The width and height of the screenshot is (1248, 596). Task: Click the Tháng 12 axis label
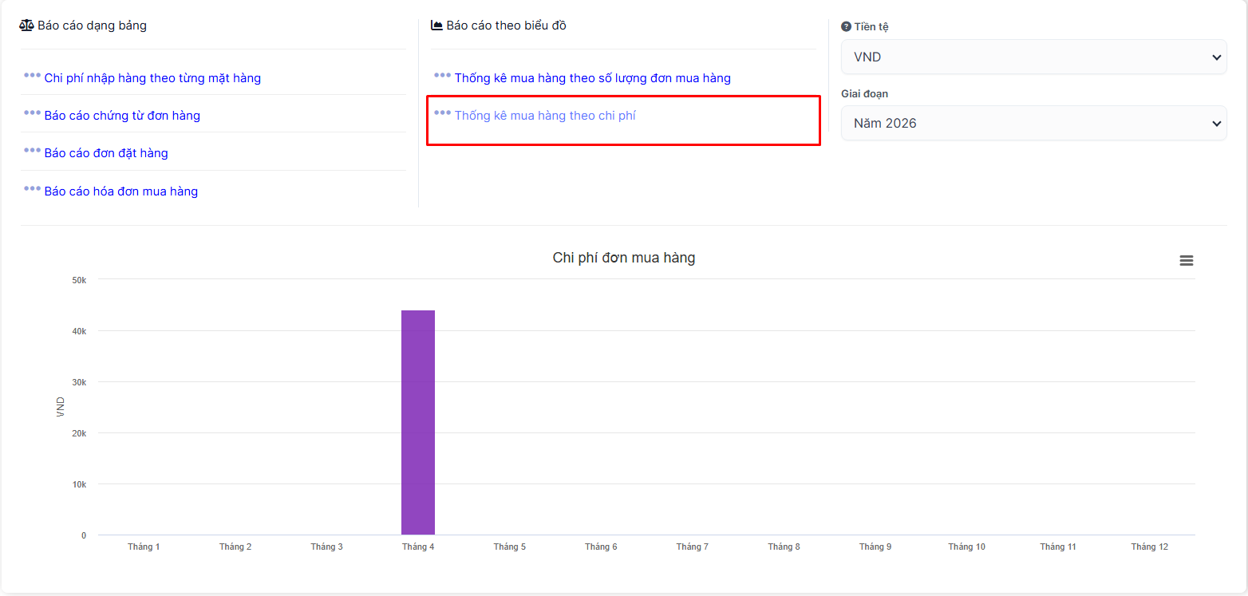click(1149, 547)
